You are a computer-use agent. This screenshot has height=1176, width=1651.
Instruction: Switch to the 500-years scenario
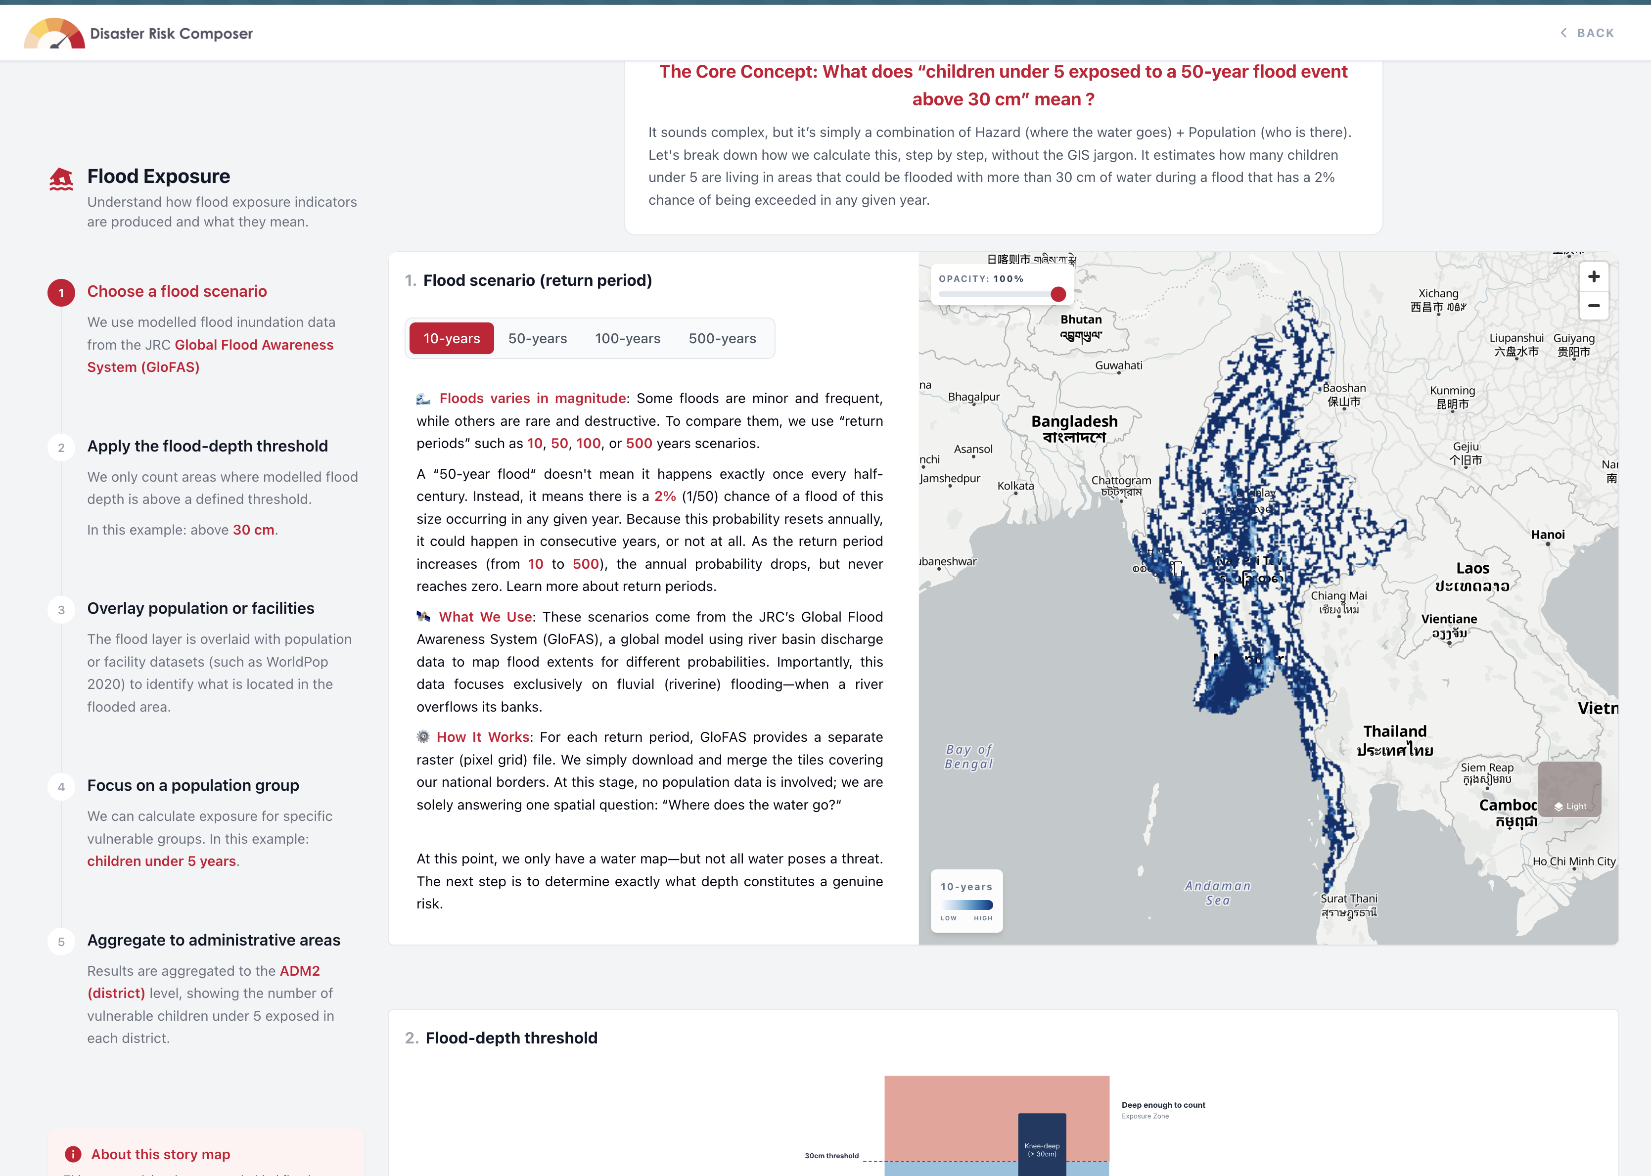pyautogui.click(x=722, y=338)
